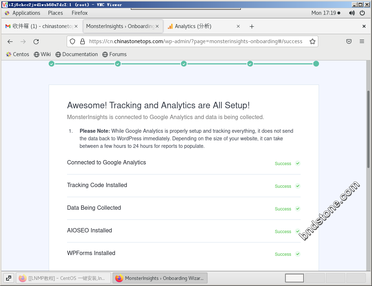This screenshot has width=372, height=286.
Task: Select the first workspace in the switcher
Action: pyautogui.click(x=294, y=278)
